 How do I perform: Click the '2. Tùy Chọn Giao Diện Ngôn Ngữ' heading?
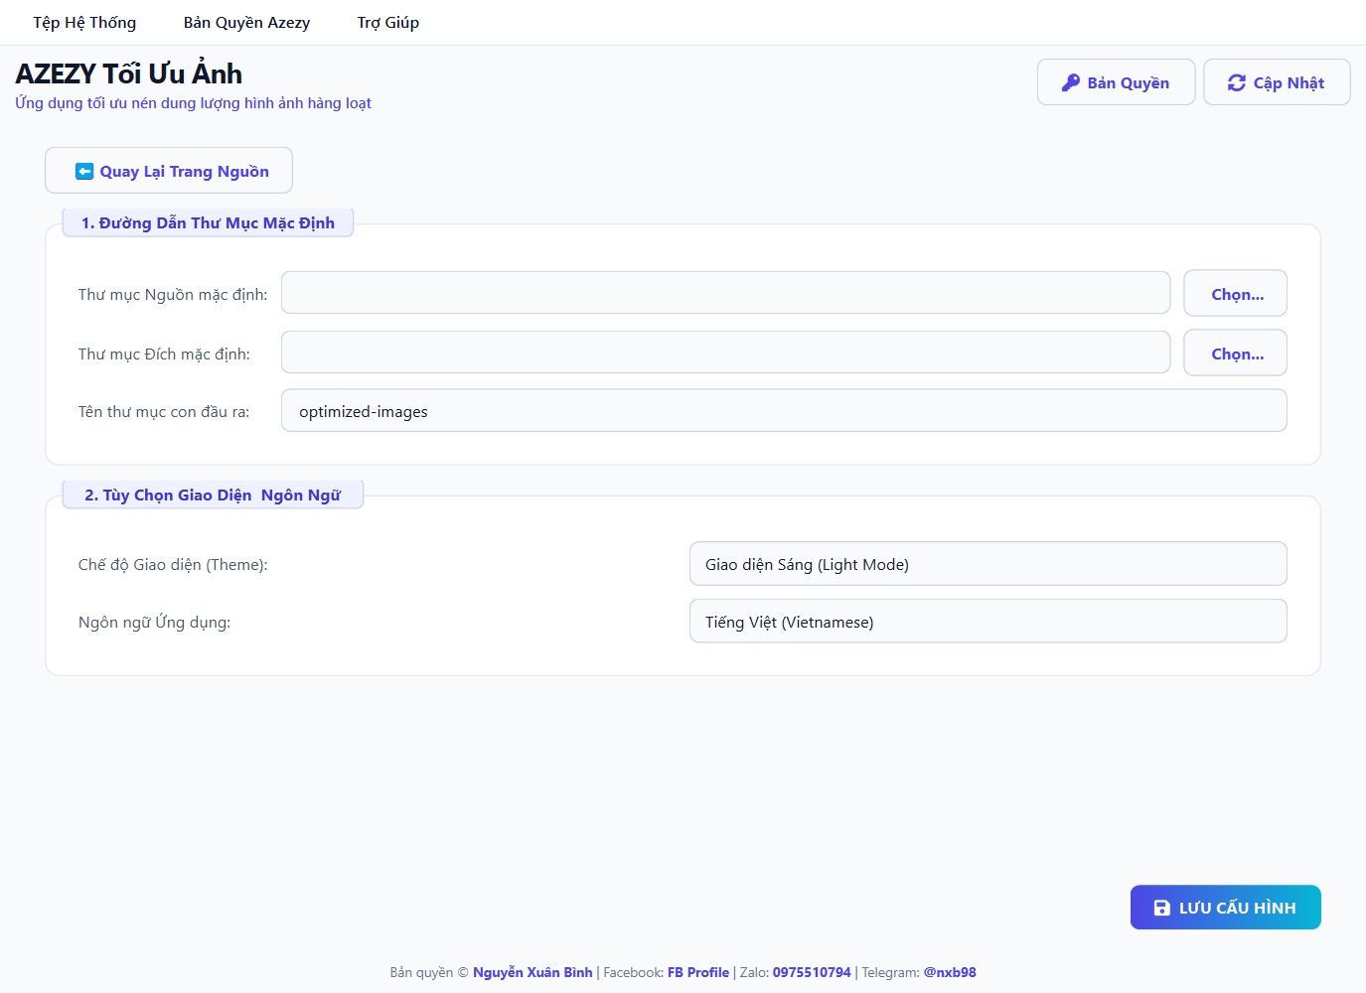point(213,495)
